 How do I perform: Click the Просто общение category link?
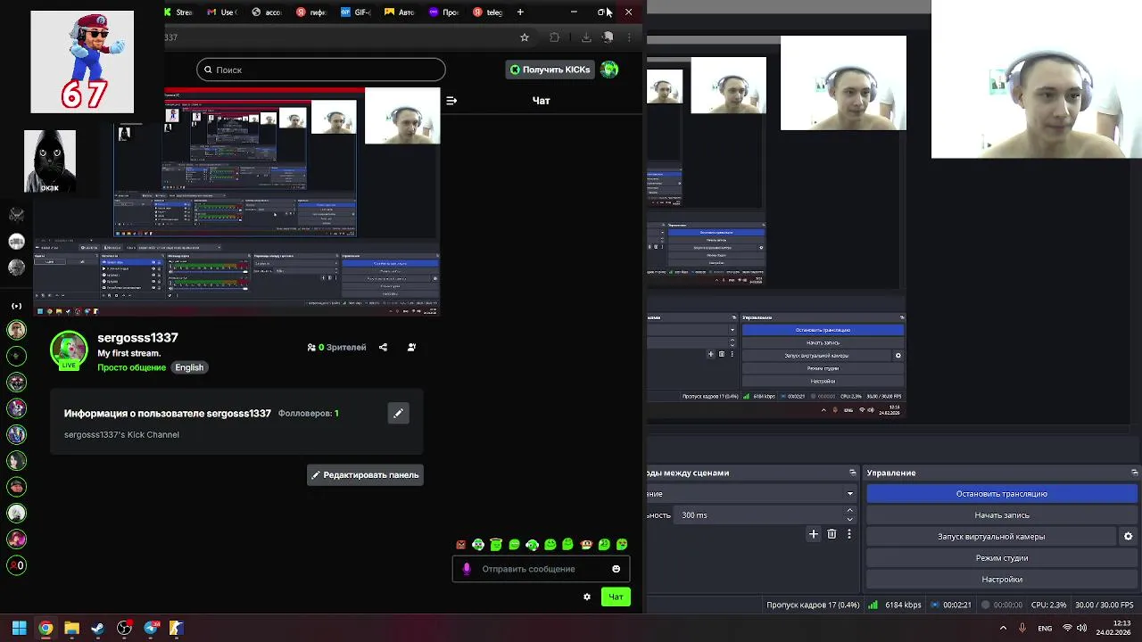pyautogui.click(x=131, y=367)
